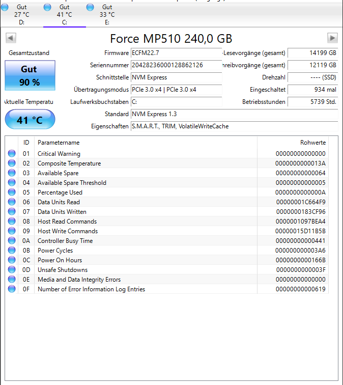
Task: Click status orb for Critical Warning
Action: (x=12, y=153)
